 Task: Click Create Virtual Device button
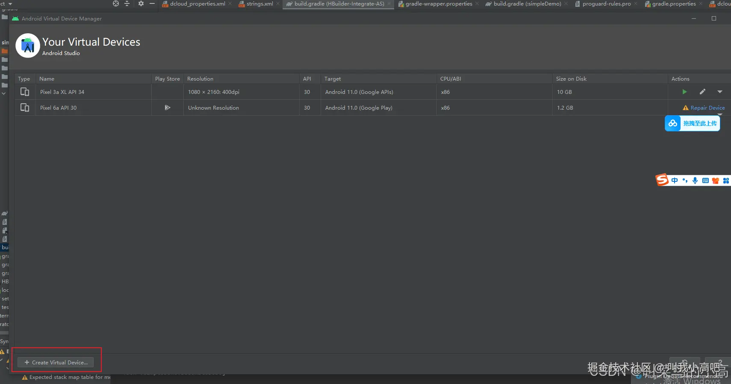[x=56, y=362]
